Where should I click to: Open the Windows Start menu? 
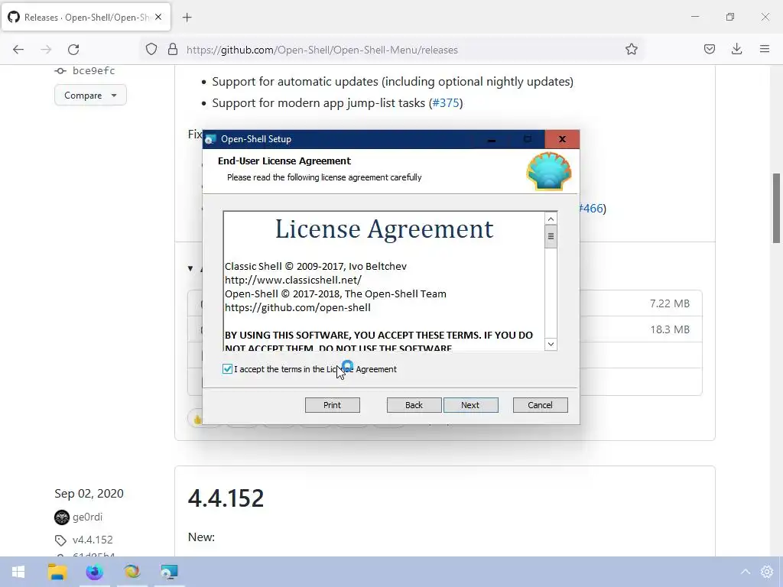18,572
